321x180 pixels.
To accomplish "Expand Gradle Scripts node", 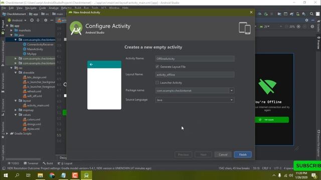I will point(7,133).
